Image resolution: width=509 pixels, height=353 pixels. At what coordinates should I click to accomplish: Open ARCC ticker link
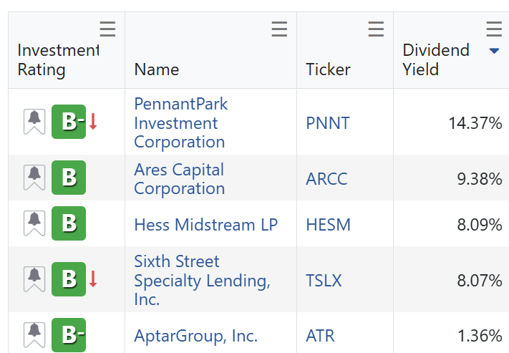point(326,179)
